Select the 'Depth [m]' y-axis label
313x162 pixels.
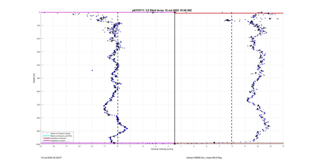coord(34,78)
